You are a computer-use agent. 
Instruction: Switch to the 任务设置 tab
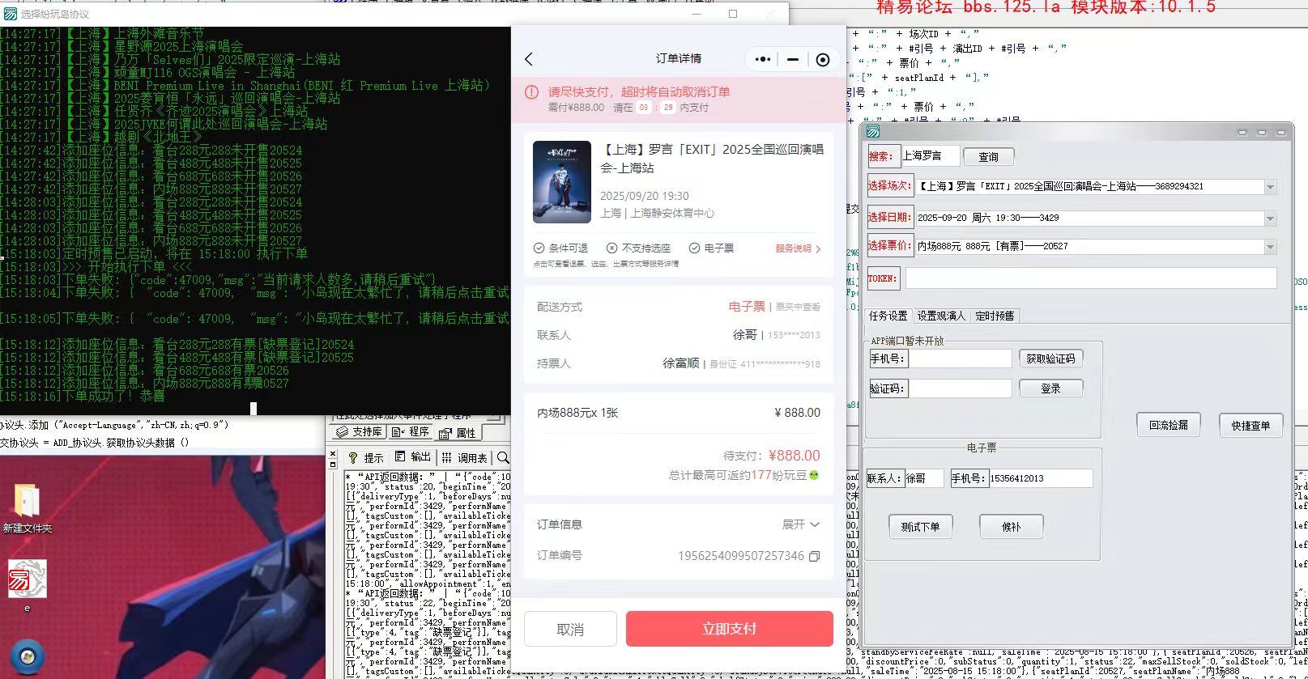point(888,316)
